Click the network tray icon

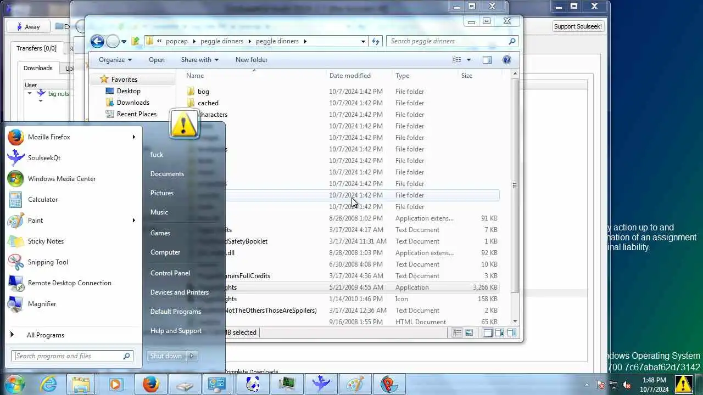point(613,385)
